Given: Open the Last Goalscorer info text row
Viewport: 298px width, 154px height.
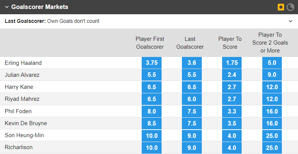Looking at the screenshot, I should tap(149, 21).
